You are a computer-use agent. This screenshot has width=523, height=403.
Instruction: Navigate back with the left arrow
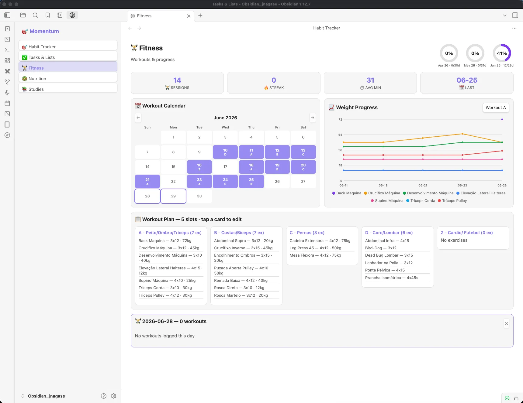(x=130, y=28)
